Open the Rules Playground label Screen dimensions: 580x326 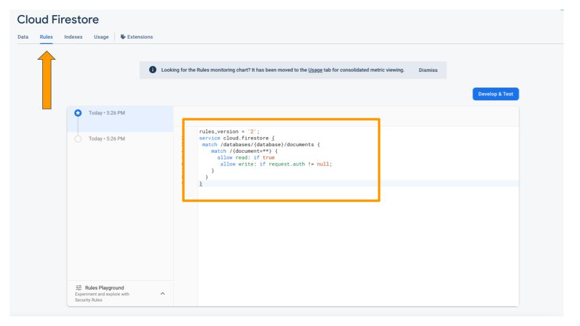coord(105,287)
